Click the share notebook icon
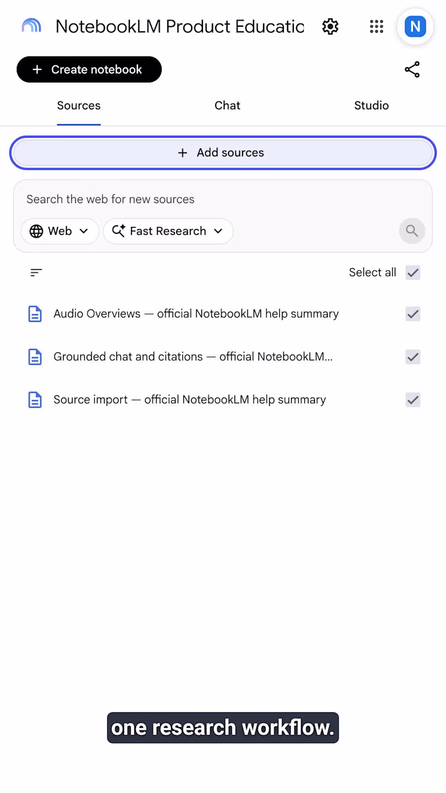 412,70
